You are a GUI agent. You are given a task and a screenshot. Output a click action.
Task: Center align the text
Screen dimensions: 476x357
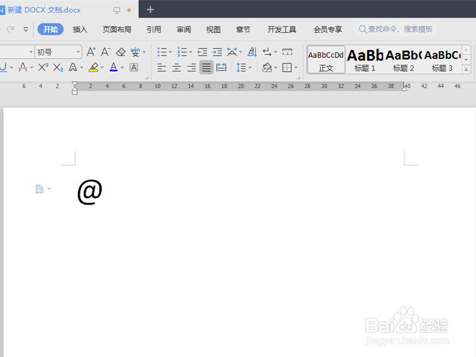176,67
